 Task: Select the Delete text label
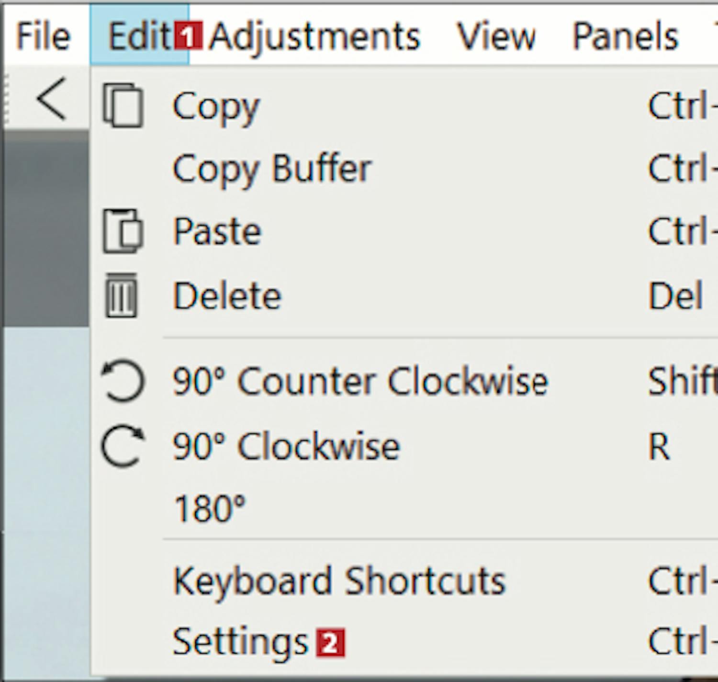227,296
